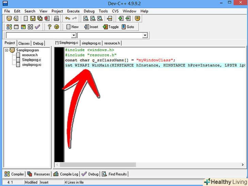Switch to the Classes tab in side panel
The height and width of the screenshot is (186, 248).
coord(24,43)
